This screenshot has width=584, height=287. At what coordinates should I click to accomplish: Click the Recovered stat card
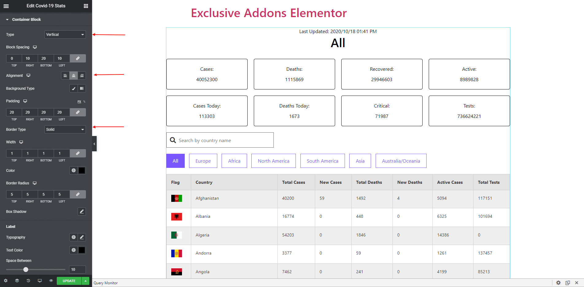click(382, 74)
